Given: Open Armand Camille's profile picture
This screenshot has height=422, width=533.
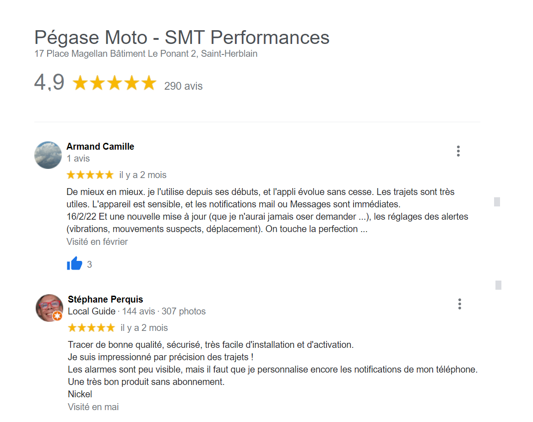Looking at the screenshot, I should (x=48, y=155).
